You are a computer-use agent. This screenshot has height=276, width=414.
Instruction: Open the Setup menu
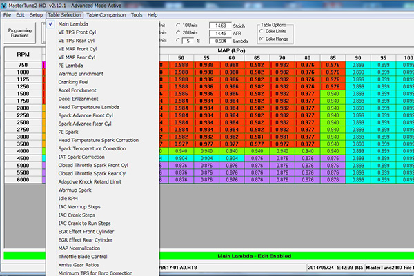point(36,14)
